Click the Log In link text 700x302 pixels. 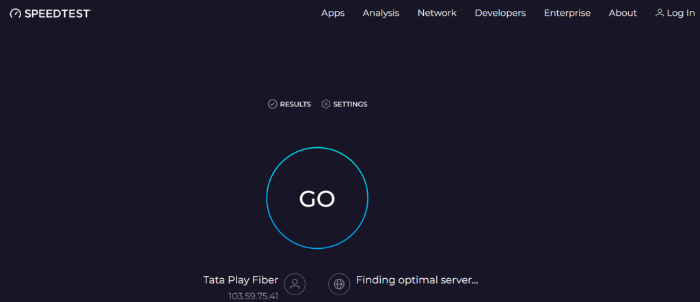tap(681, 13)
